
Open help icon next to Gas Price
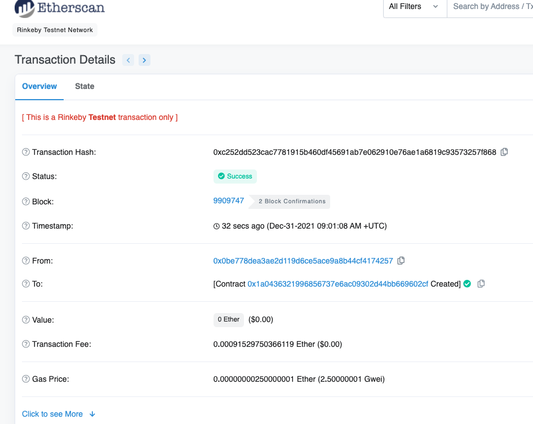(x=26, y=379)
